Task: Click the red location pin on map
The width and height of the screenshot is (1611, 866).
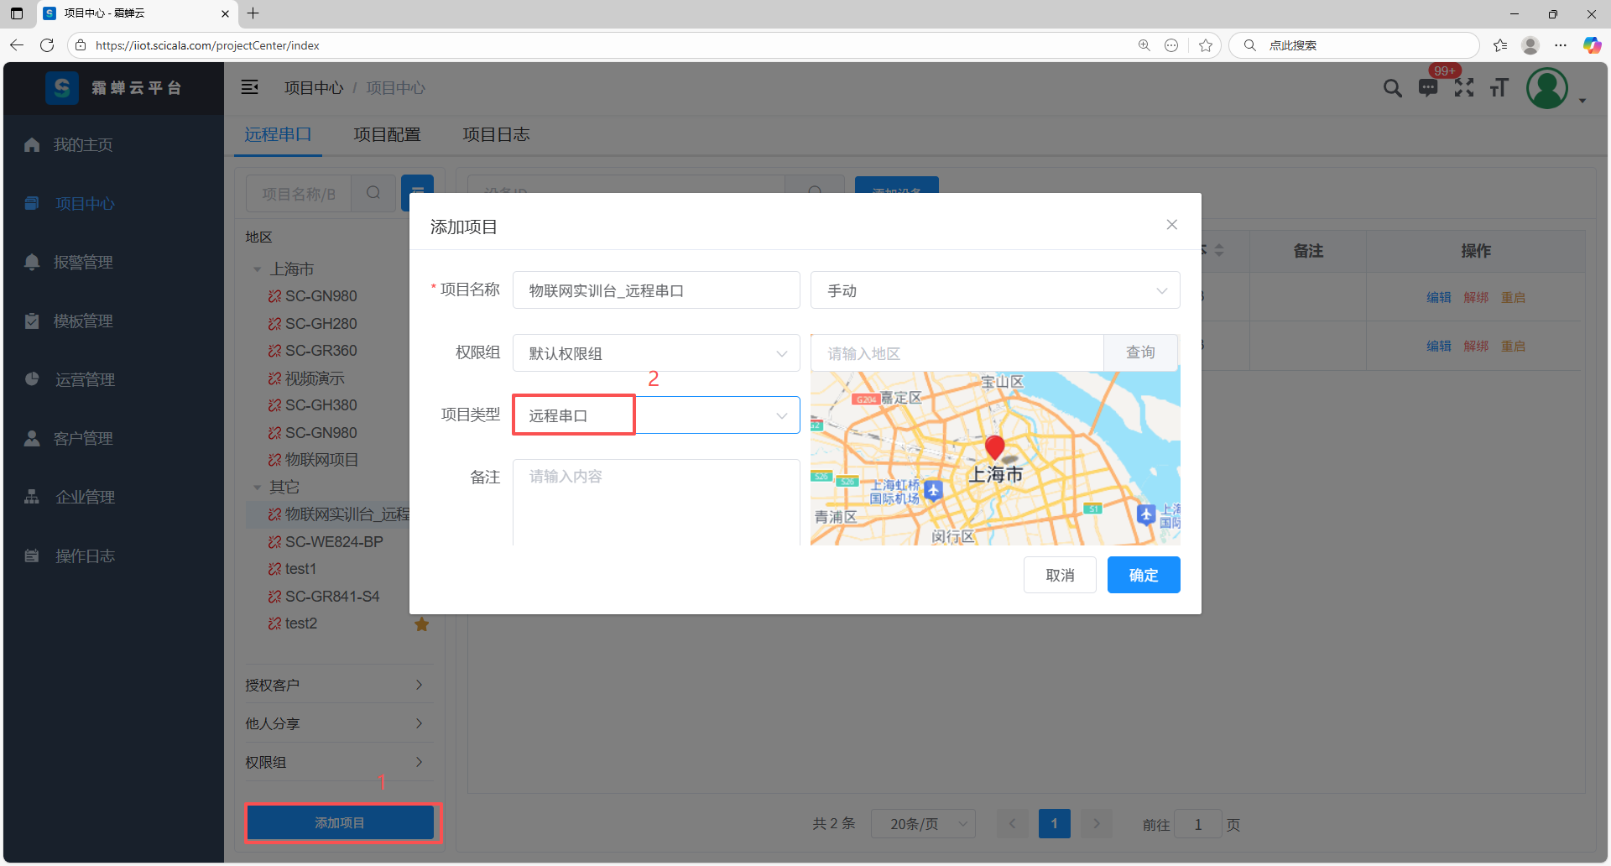Action: tap(995, 446)
